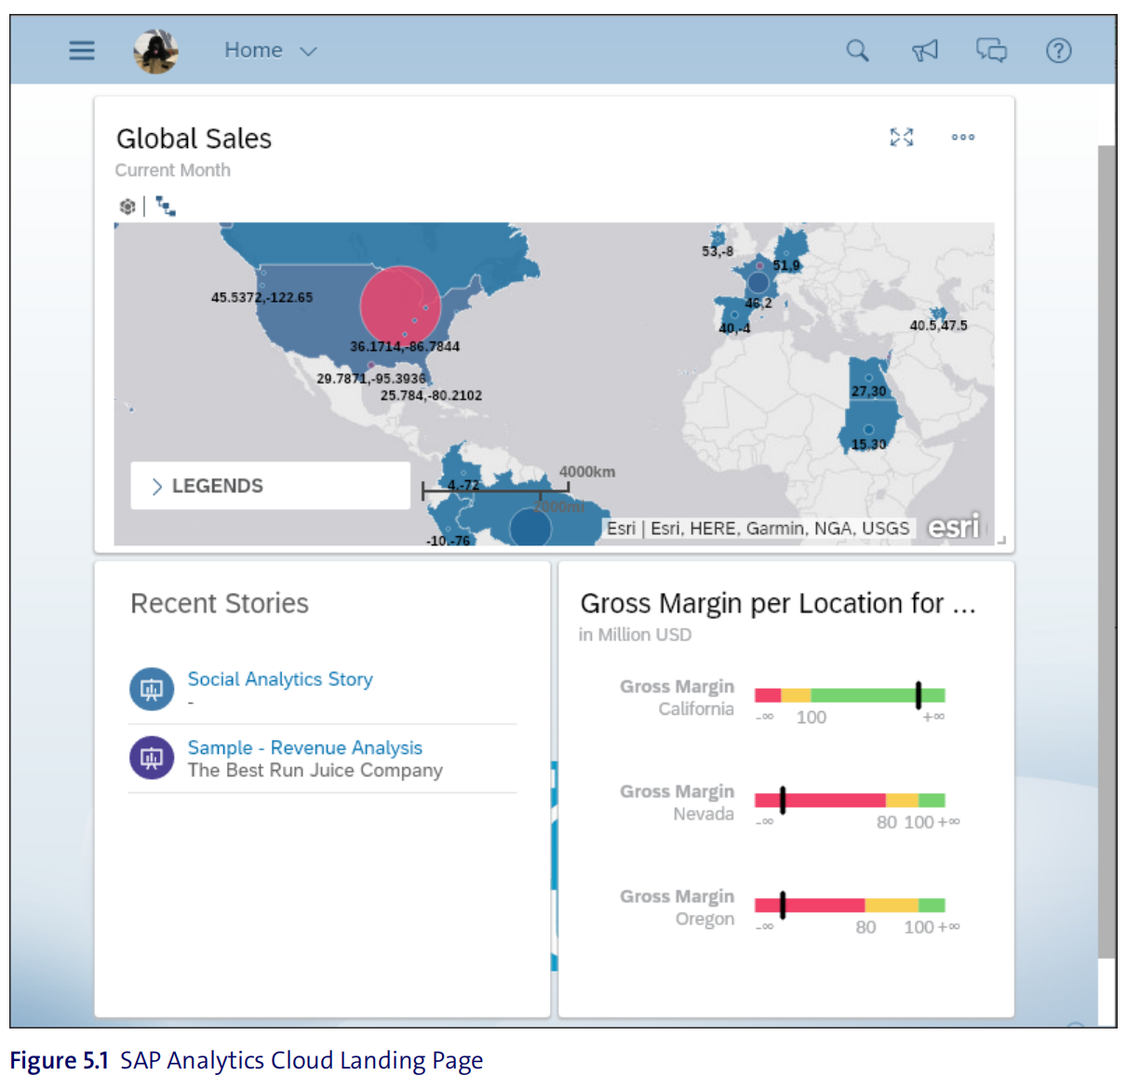Expand Global Sales tile to fullscreen

click(x=902, y=138)
